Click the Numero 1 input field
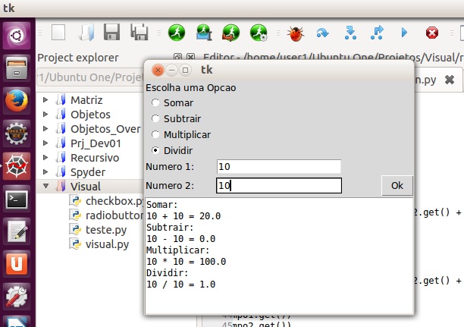The height and width of the screenshot is (327, 464). [x=278, y=167]
